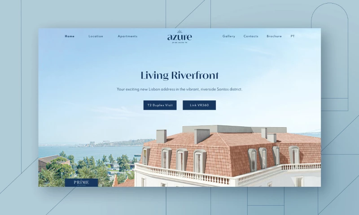Screen dimensions: 359x215
Task: Navigate to Contacts
Action: (251, 36)
